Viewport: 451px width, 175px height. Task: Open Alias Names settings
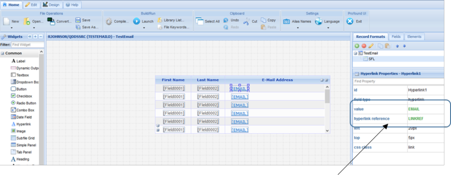[x=297, y=21]
